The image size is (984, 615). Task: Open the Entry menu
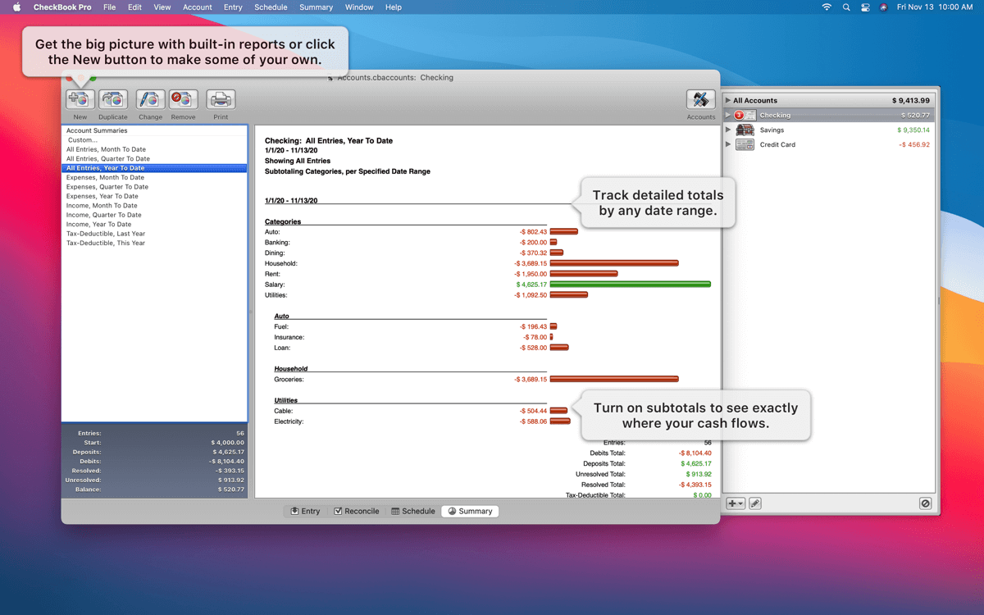point(233,7)
